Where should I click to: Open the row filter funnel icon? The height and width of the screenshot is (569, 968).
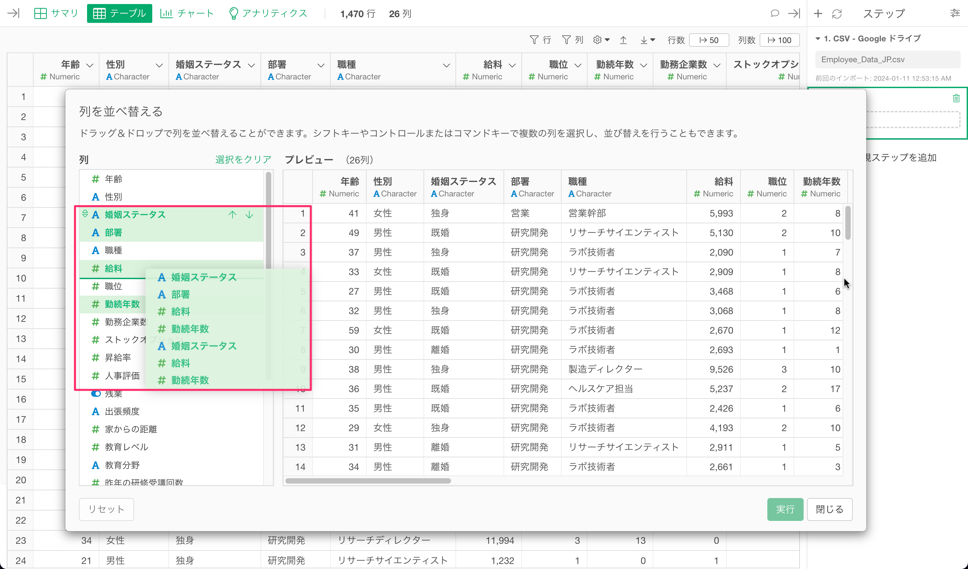point(534,40)
